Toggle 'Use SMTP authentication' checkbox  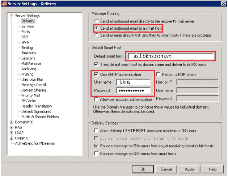[x=96, y=75]
